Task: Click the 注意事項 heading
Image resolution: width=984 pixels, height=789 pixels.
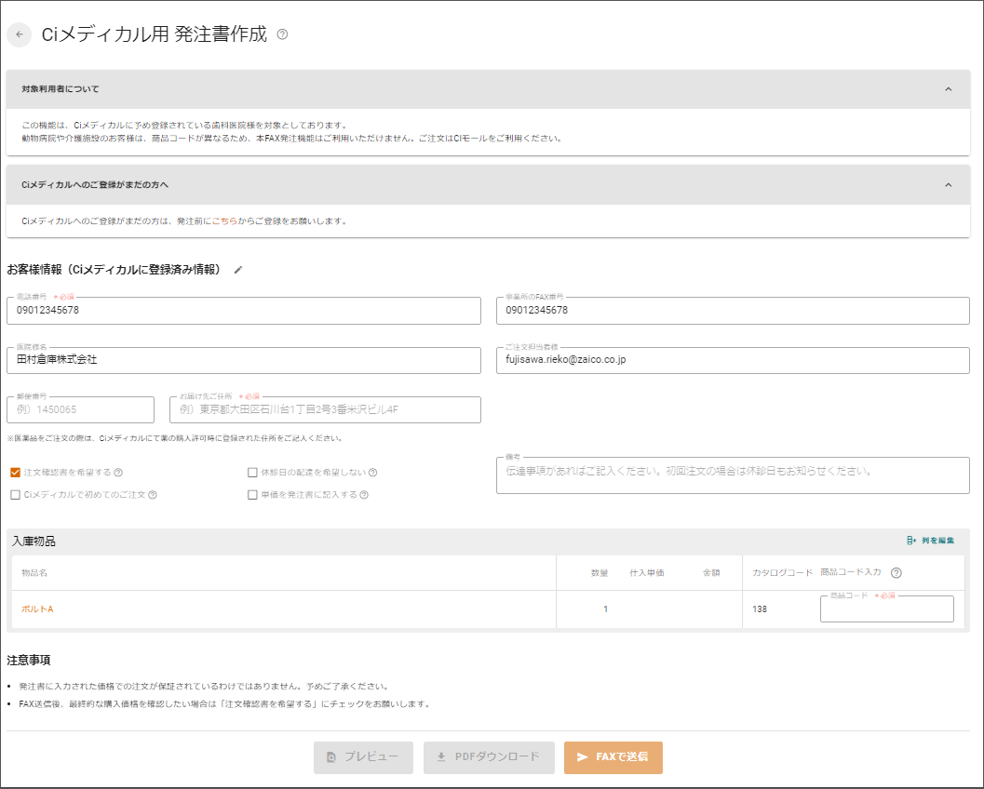Action: (29, 661)
